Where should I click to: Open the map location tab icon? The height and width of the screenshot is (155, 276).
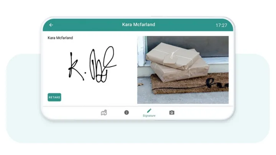click(104, 113)
